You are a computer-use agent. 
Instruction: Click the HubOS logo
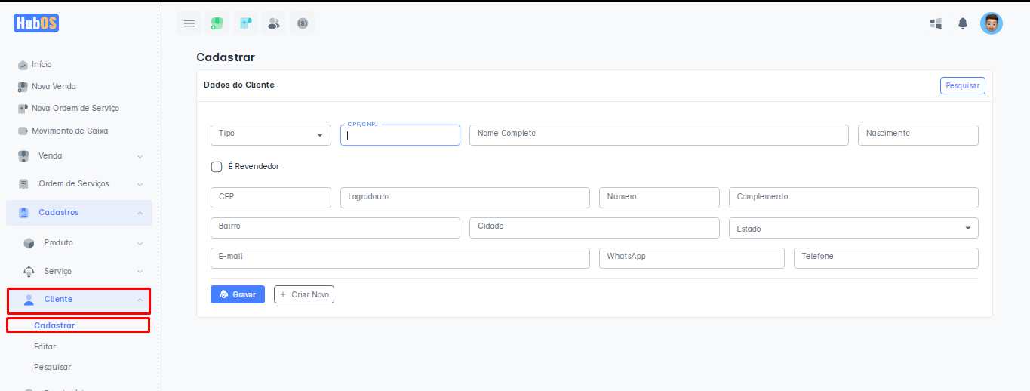click(x=36, y=23)
